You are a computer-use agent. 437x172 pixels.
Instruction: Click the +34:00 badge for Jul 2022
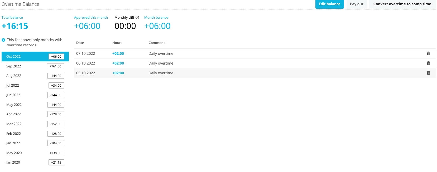tap(56, 85)
